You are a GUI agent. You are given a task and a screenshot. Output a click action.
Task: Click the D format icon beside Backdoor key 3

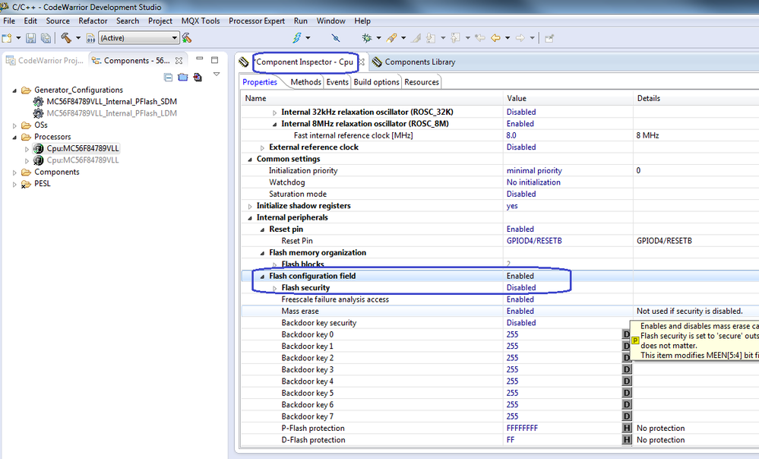coord(627,369)
